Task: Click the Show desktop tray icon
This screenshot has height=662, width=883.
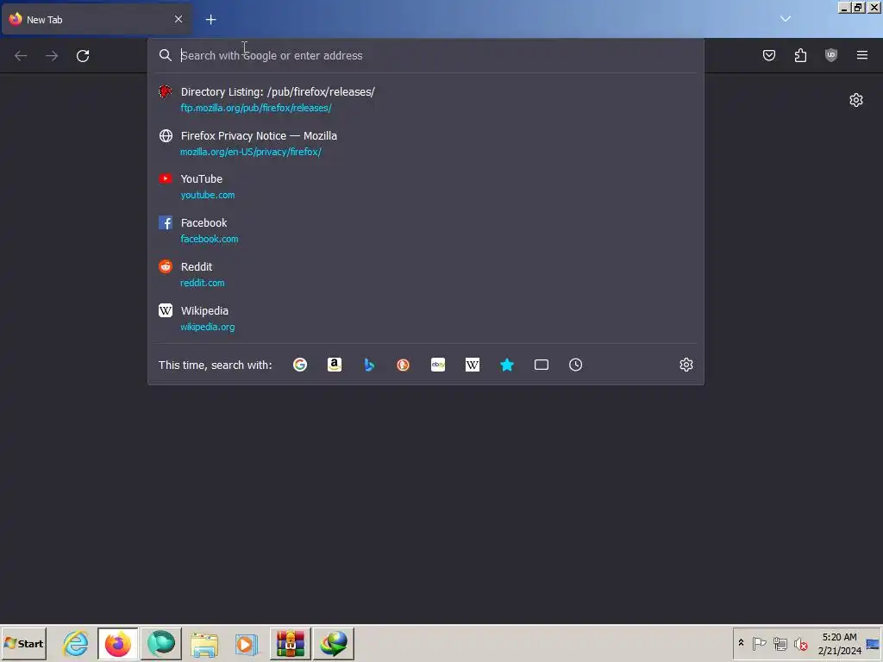Action: pyautogui.click(x=874, y=644)
